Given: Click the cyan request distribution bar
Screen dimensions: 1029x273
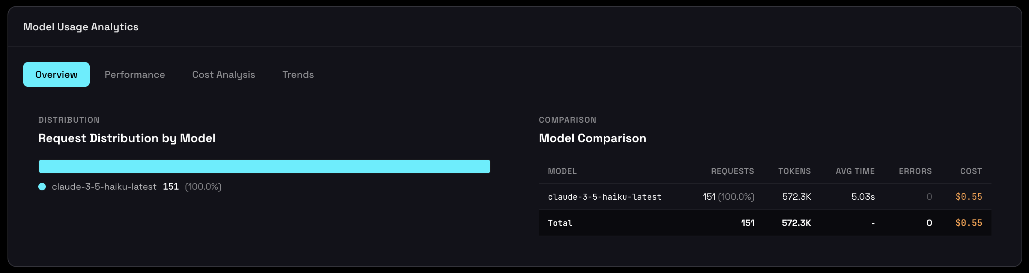Looking at the screenshot, I should (264, 166).
